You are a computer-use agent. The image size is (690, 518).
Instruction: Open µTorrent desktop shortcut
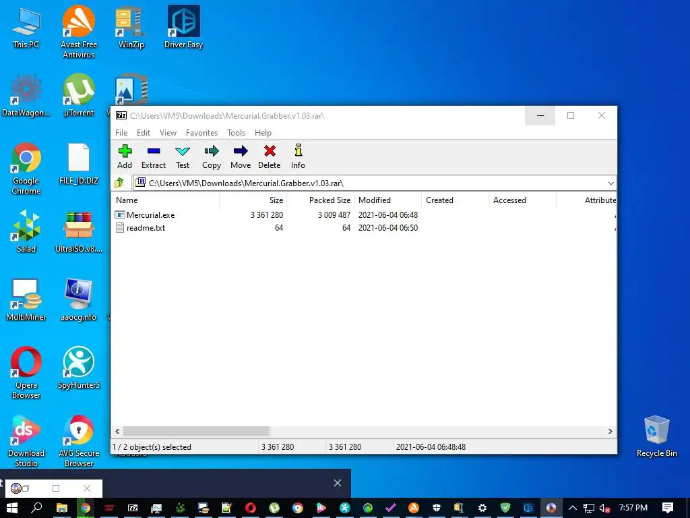click(79, 96)
